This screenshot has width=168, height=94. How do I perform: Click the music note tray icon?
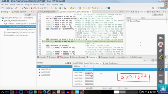(148, 92)
